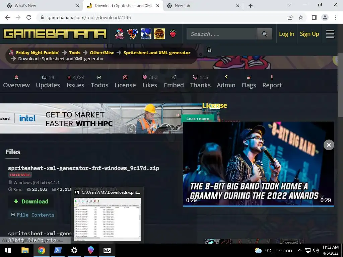
Task: Download spritesheet-xml-generator-fnf-windows_9c17d.zip
Action: (x=31, y=201)
